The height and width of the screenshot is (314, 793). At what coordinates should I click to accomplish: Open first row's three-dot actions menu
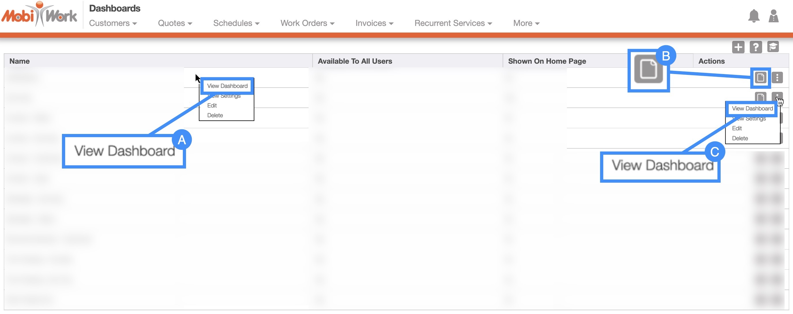click(777, 77)
